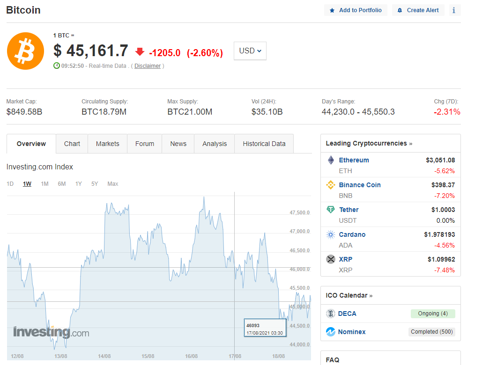Open the XRP name link
Image resolution: width=482 pixels, height=365 pixels.
[x=346, y=259]
